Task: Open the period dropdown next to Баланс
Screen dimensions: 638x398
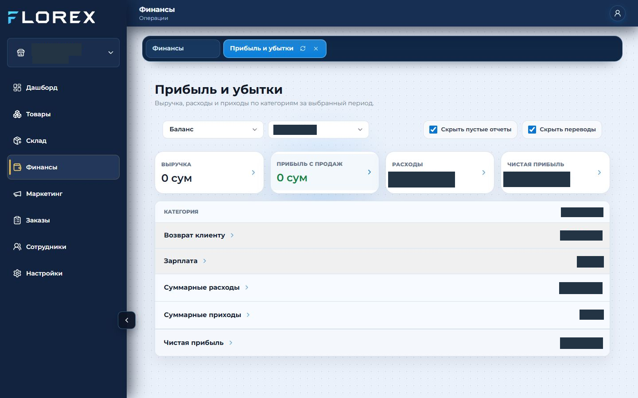Action: (319, 130)
